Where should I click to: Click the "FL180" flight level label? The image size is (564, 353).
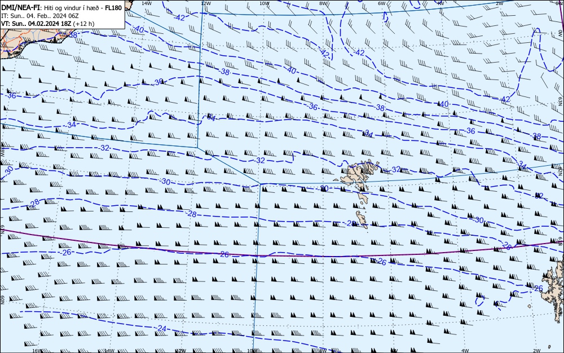tap(113, 8)
